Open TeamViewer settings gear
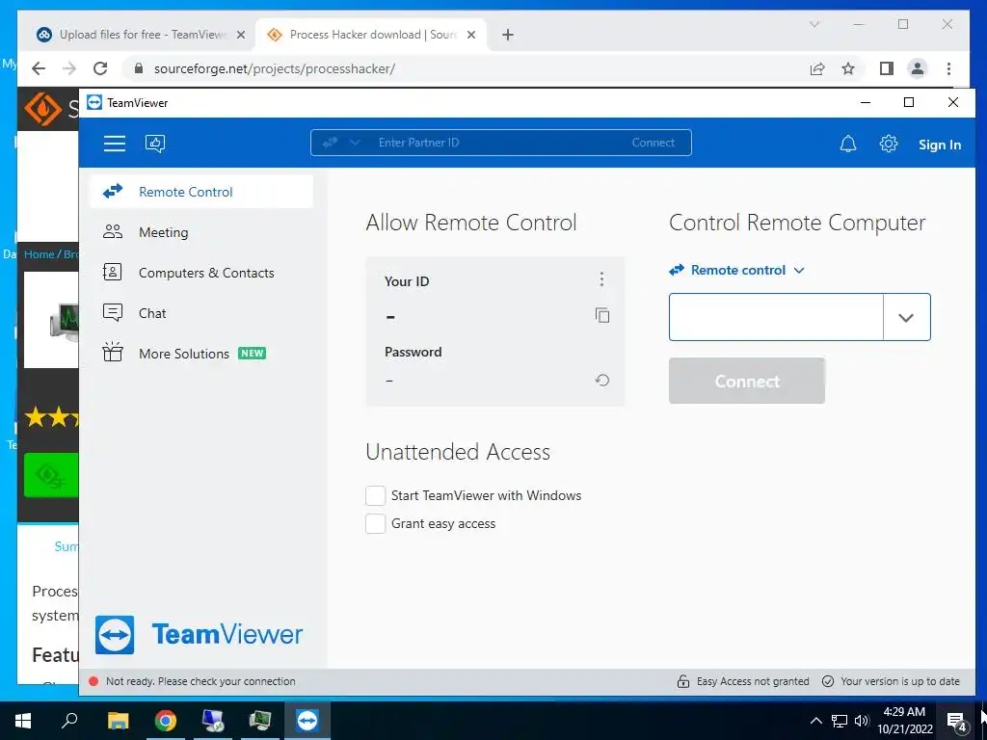Image resolution: width=987 pixels, height=740 pixels. click(888, 144)
